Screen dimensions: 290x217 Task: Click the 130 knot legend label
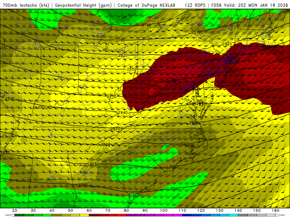(220, 210)
